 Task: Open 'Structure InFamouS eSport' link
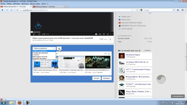(x=132, y=23)
